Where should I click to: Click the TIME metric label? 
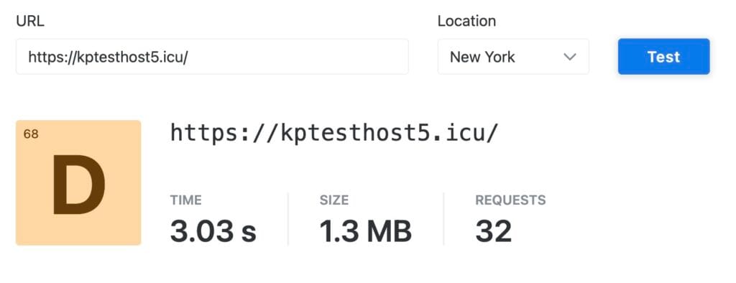[x=186, y=200]
